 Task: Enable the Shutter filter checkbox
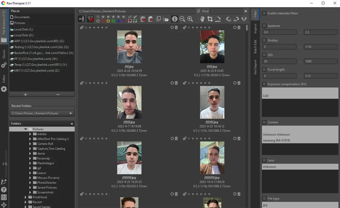coord(264,40)
